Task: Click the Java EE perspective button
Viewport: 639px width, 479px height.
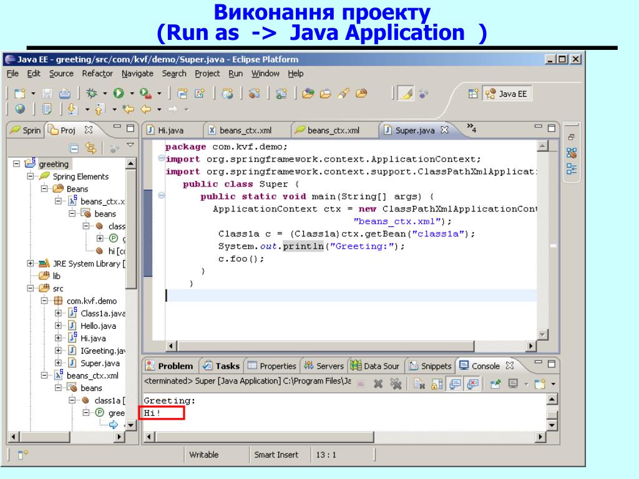Action: 507,94
